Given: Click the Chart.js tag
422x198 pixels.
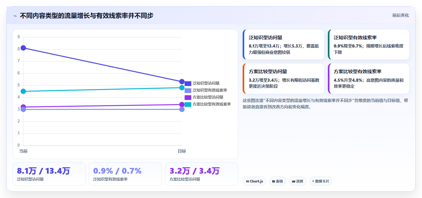Looking at the screenshot, I should tap(254, 181).
